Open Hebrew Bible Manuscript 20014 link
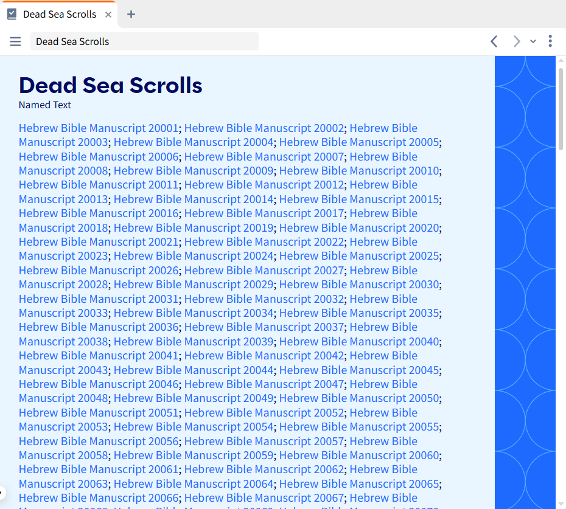The width and height of the screenshot is (566, 509). (x=194, y=199)
